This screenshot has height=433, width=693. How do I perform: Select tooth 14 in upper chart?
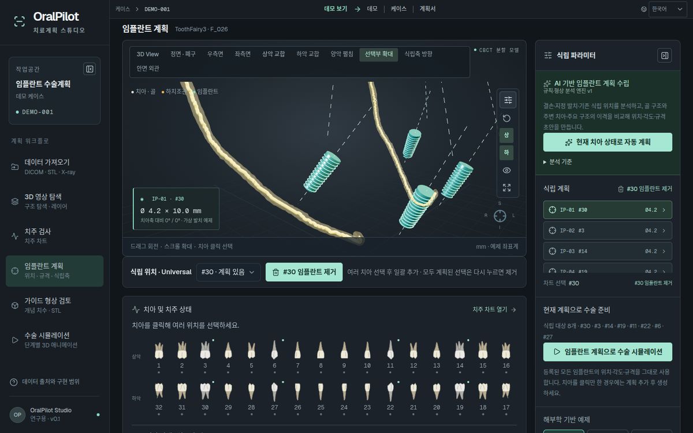[460, 354]
